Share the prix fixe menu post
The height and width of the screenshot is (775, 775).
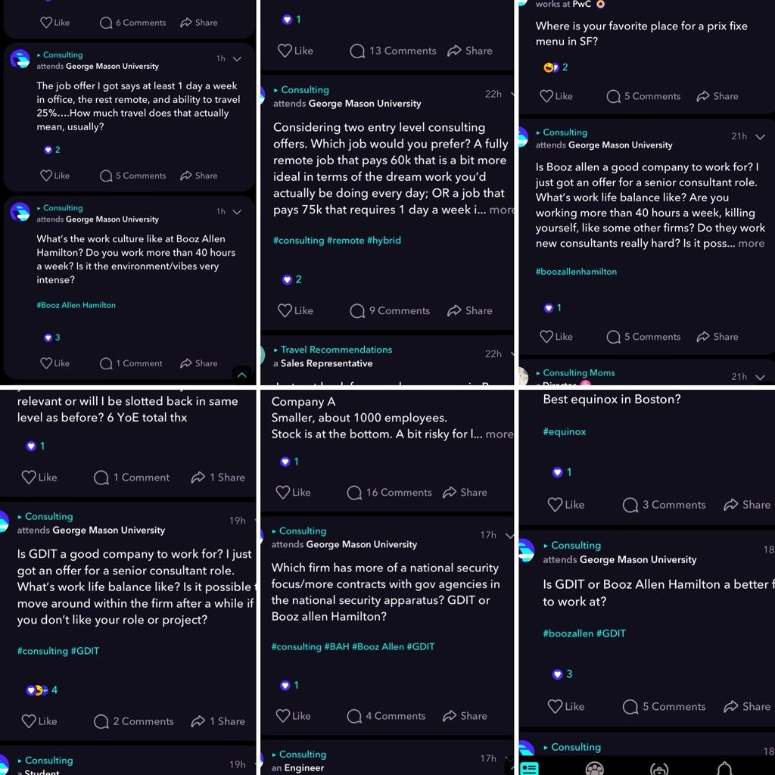click(x=717, y=96)
